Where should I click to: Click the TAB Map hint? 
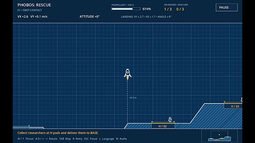coord(65,139)
